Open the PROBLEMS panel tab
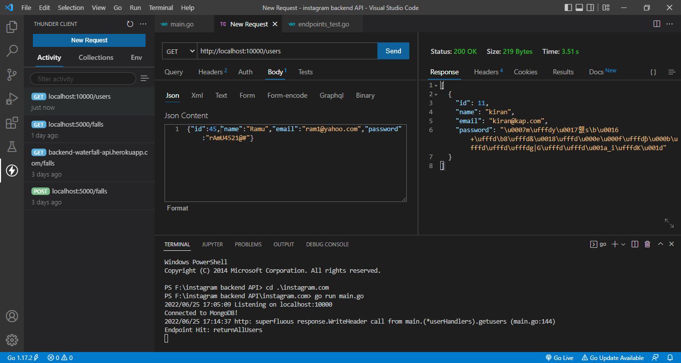 point(248,244)
